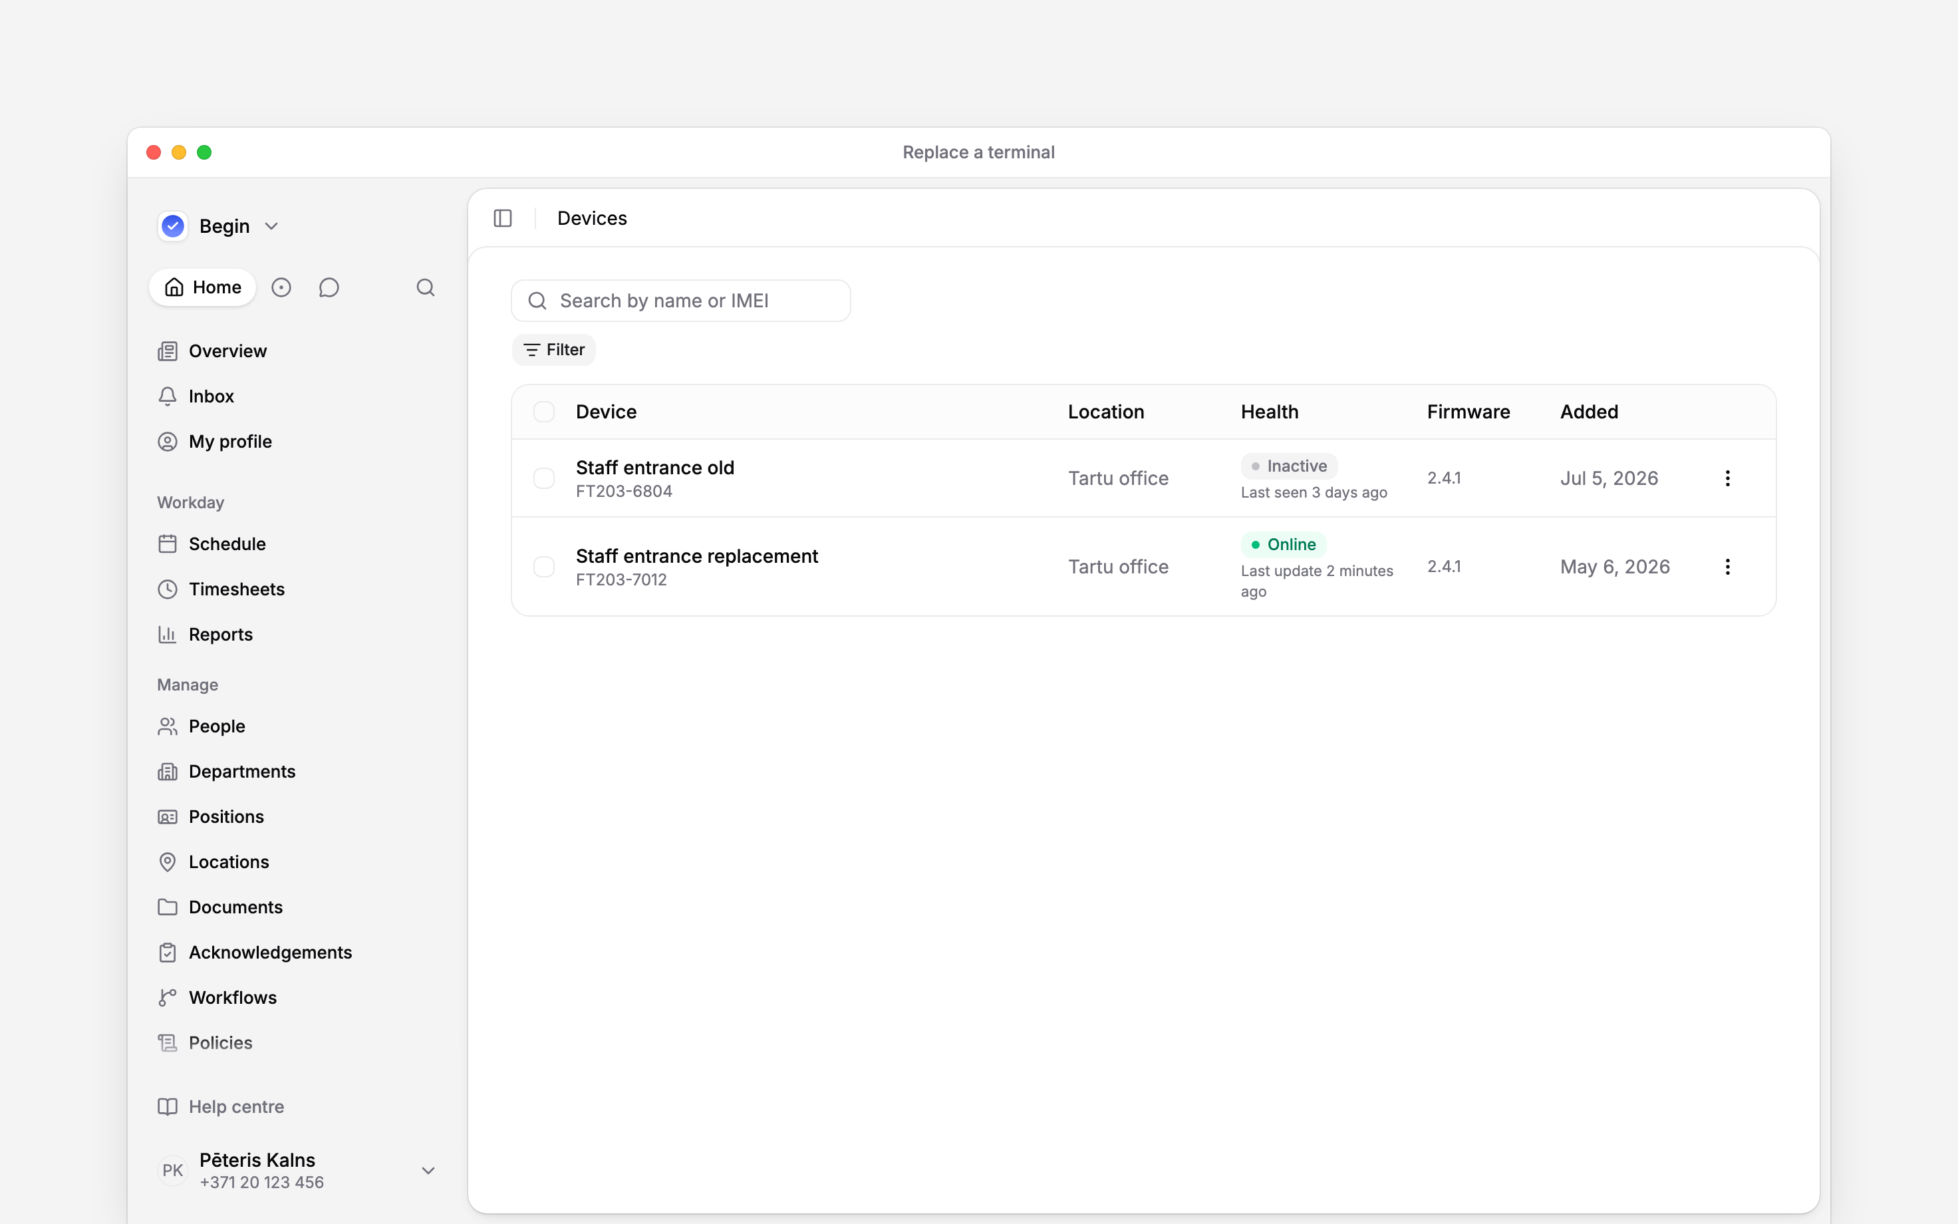1958x1224 pixels.
Task: Select the Home tab
Action: (x=203, y=287)
